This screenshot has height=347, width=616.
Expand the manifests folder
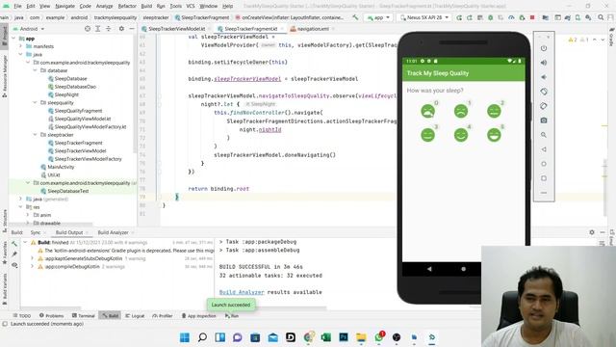click(21, 46)
